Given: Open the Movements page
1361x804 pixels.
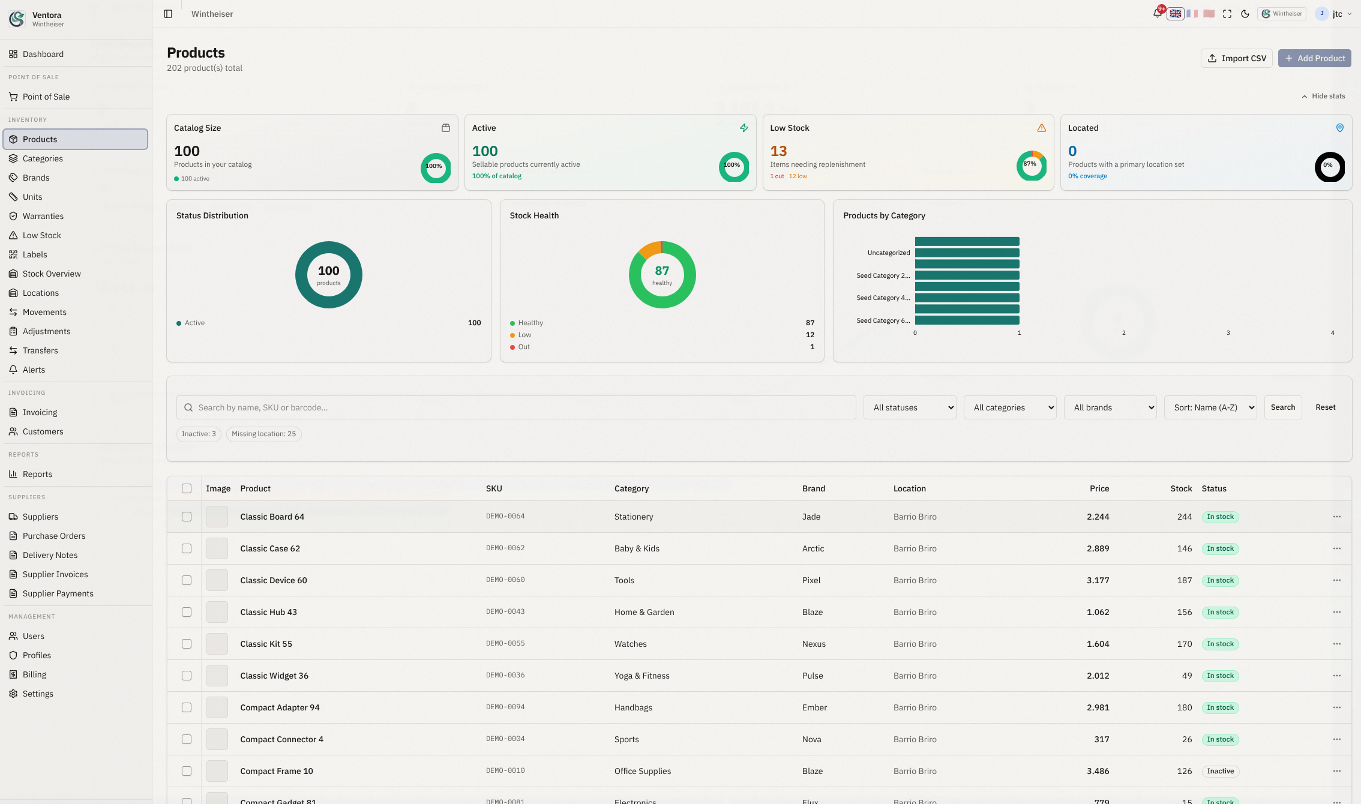Looking at the screenshot, I should tap(44, 312).
